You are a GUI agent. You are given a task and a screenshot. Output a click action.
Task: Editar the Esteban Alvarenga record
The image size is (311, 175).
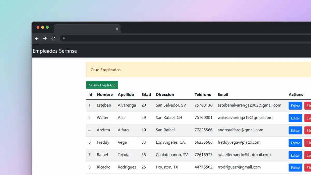[295, 106]
